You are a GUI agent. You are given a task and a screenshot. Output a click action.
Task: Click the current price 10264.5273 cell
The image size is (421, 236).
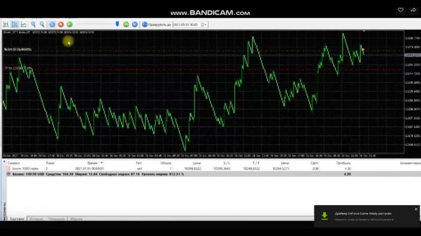pos(280,168)
